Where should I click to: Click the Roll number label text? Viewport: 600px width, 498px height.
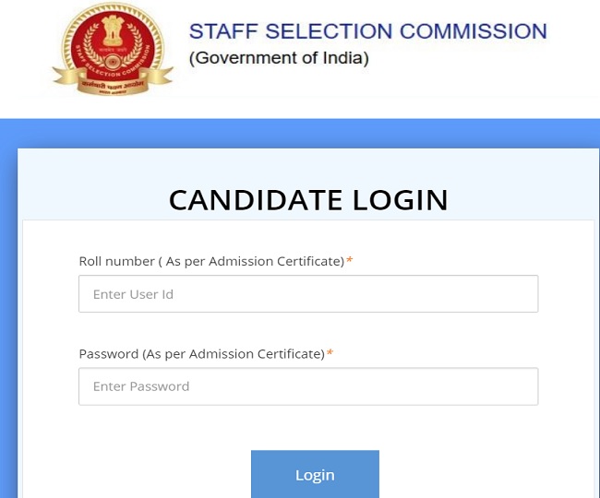pyautogui.click(x=117, y=262)
